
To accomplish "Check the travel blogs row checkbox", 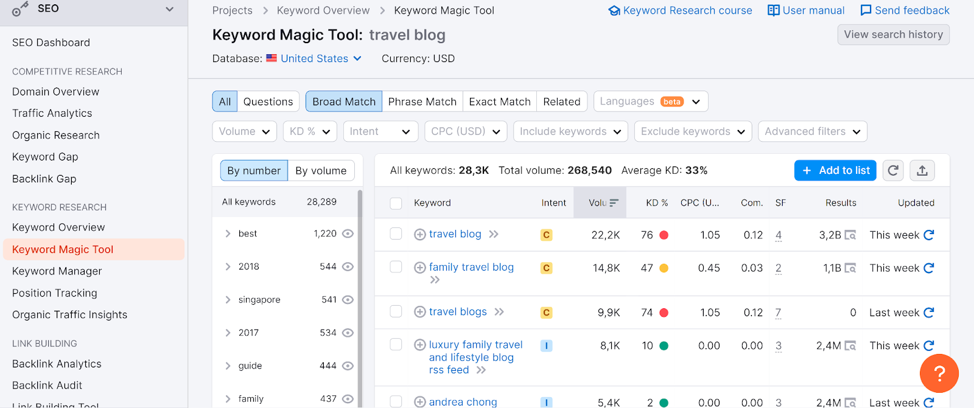I will point(396,311).
